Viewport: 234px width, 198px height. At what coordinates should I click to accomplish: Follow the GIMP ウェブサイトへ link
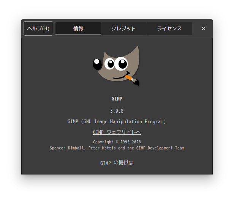[117, 132]
